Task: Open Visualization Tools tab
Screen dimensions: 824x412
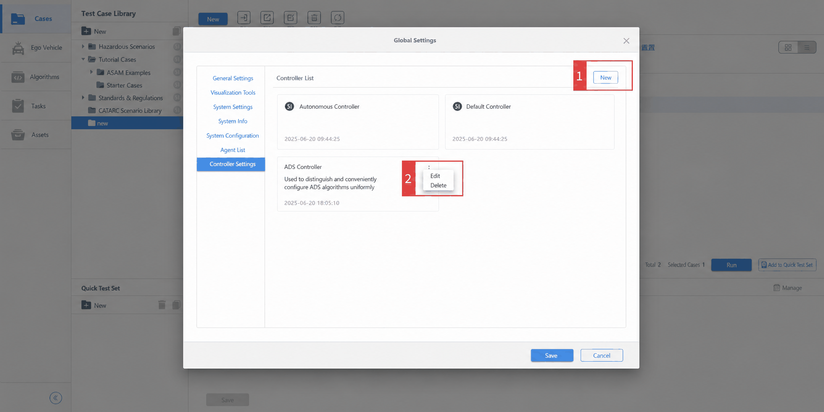Action: click(233, 93)
